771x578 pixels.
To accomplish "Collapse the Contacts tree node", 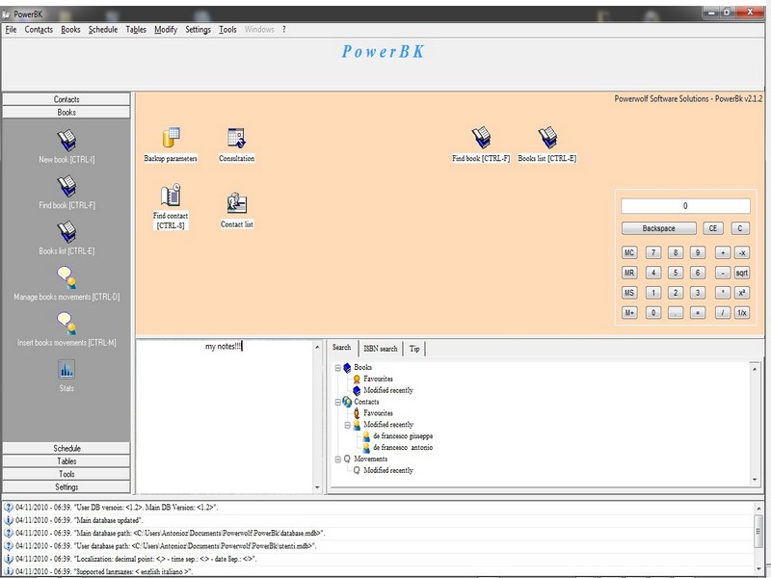I will tap(337, 402).
